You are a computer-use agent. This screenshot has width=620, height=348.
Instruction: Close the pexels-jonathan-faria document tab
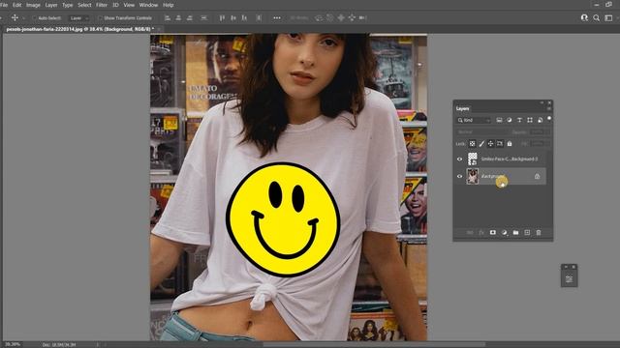point(159,29)
